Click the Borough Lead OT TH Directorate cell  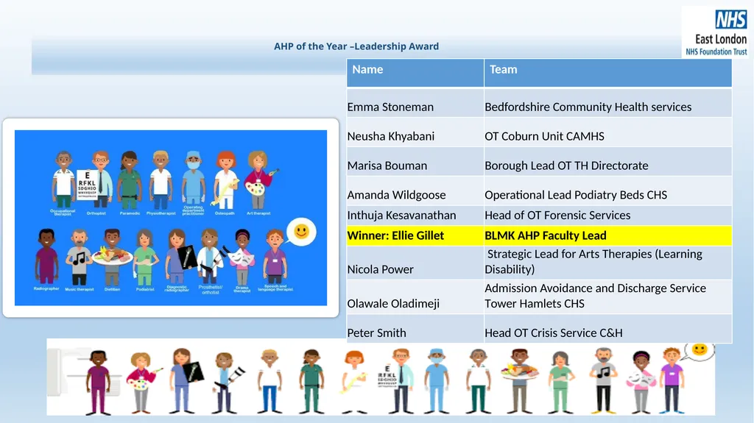tap(607, 162)
